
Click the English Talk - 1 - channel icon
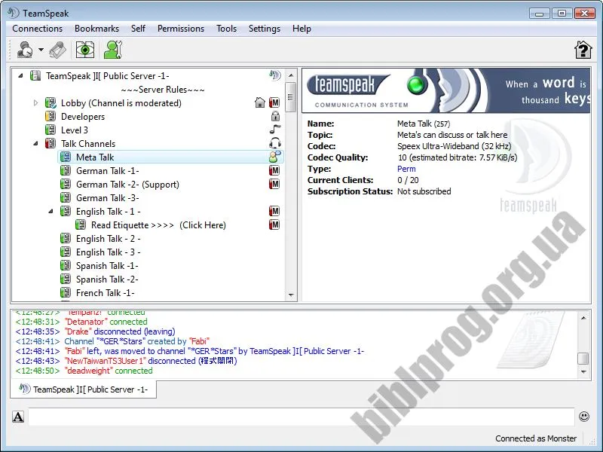[66, 211]
